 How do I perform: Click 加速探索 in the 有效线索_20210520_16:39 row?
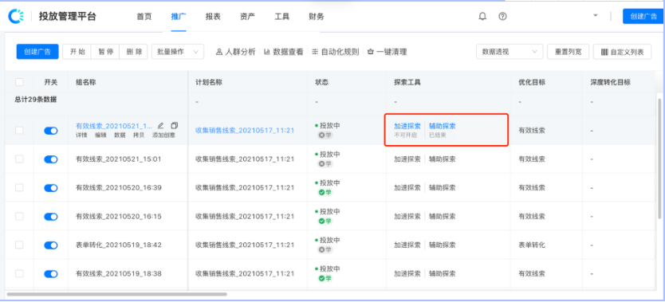click(x=407, y=187)
